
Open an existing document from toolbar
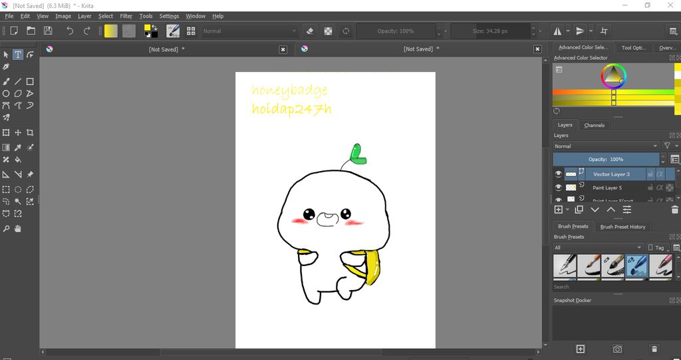tap(31, 31)
